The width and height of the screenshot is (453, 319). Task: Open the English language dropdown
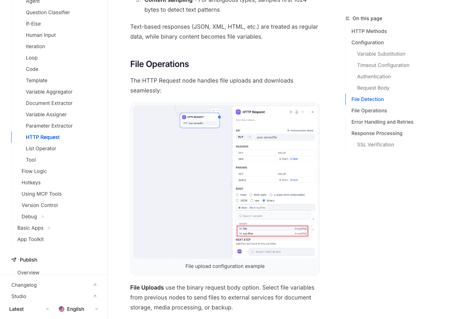coord(79,309)
